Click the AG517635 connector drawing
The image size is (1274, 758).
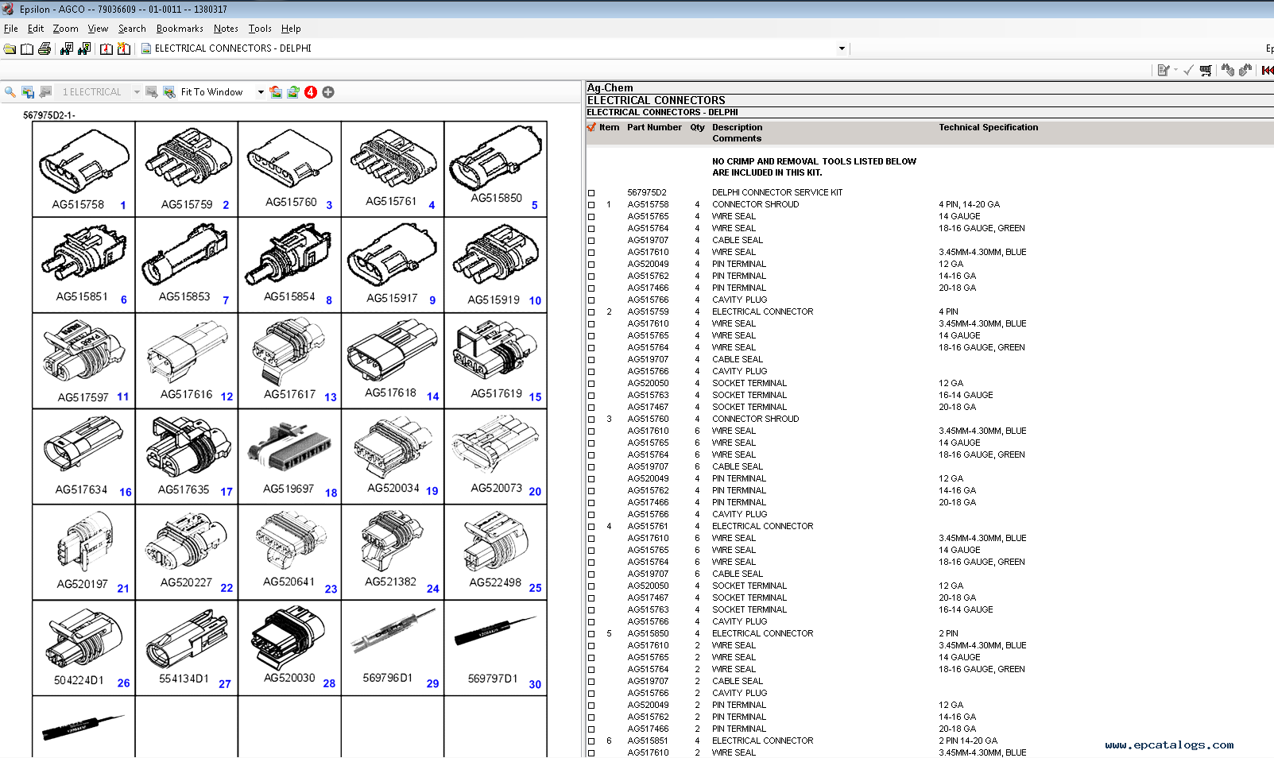[188, 447]
